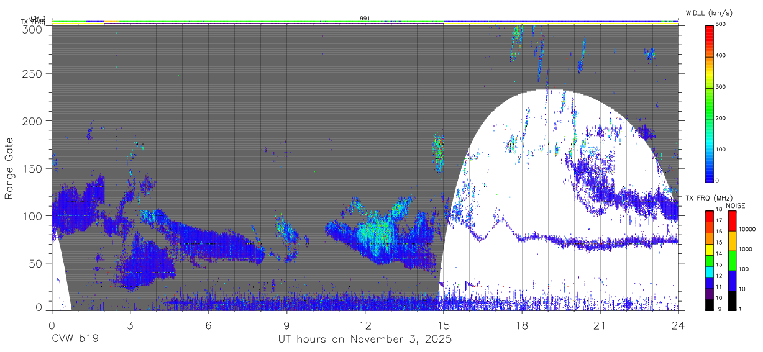This screenshot has height=352, width=763.
Task: Click the 14 label in the TX FRQ legend
Action: point(718,254)
